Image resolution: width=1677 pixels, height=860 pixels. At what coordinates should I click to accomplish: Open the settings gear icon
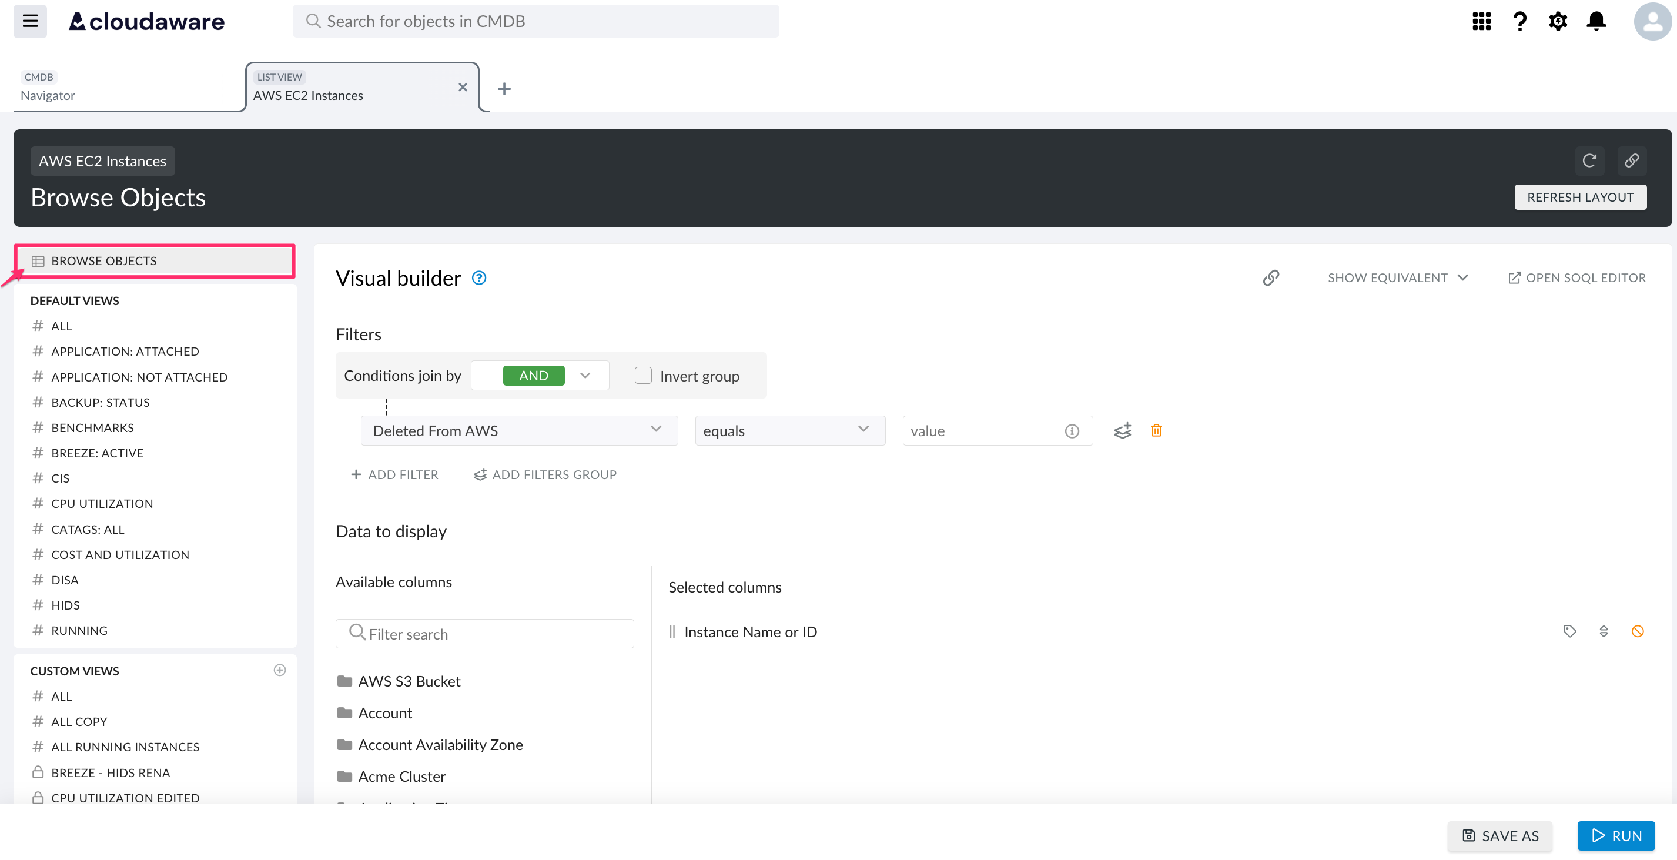click(1558, 21)
